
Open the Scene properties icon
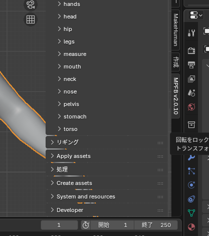pos(191,93)
